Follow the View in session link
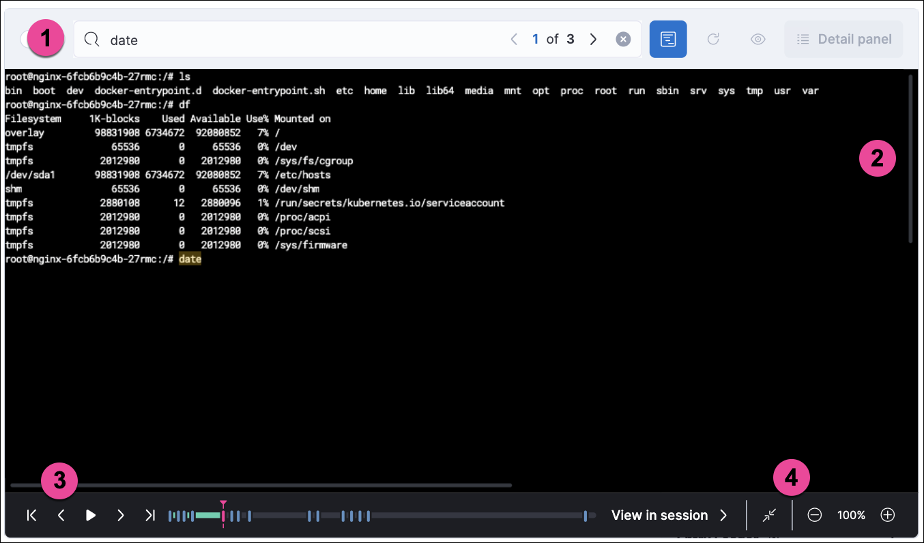 point(659,515)
